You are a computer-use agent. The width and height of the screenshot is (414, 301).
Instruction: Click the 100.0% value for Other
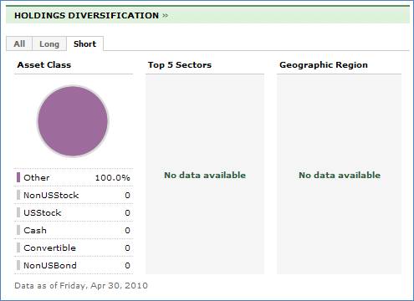coord(113,177)
